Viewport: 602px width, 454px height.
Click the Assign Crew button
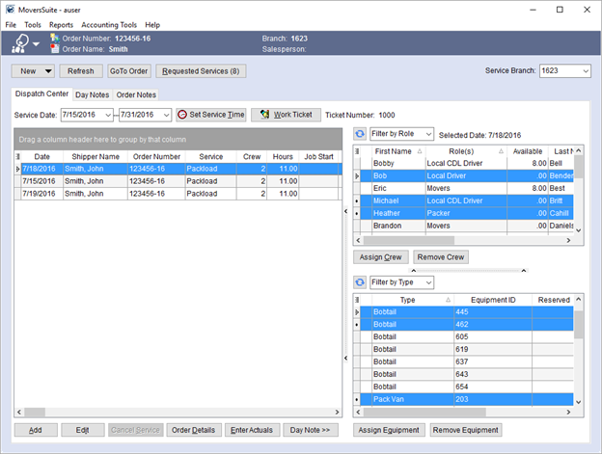click(x=380, y=257)
